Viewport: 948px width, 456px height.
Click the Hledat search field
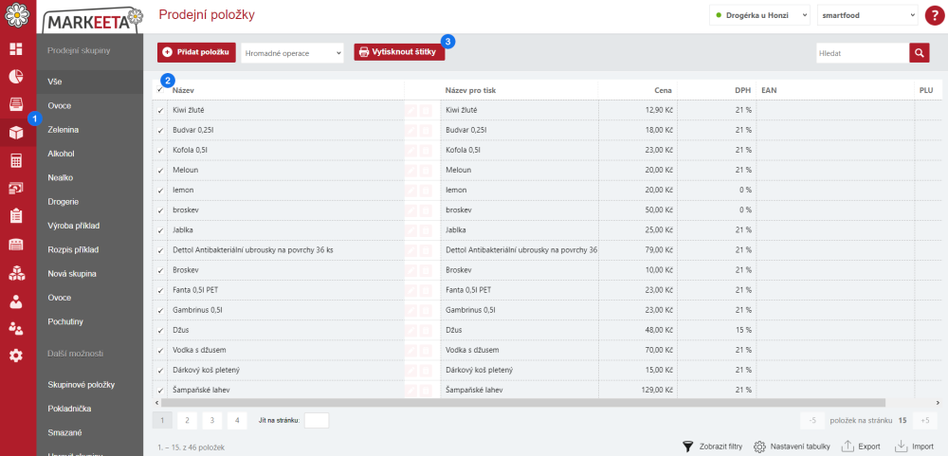click(x=862, y=53)
